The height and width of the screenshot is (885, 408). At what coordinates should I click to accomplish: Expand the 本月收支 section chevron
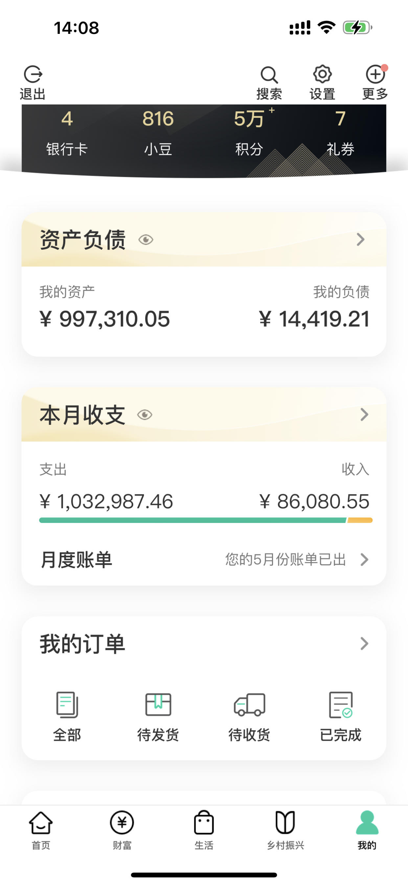[364, 414]
